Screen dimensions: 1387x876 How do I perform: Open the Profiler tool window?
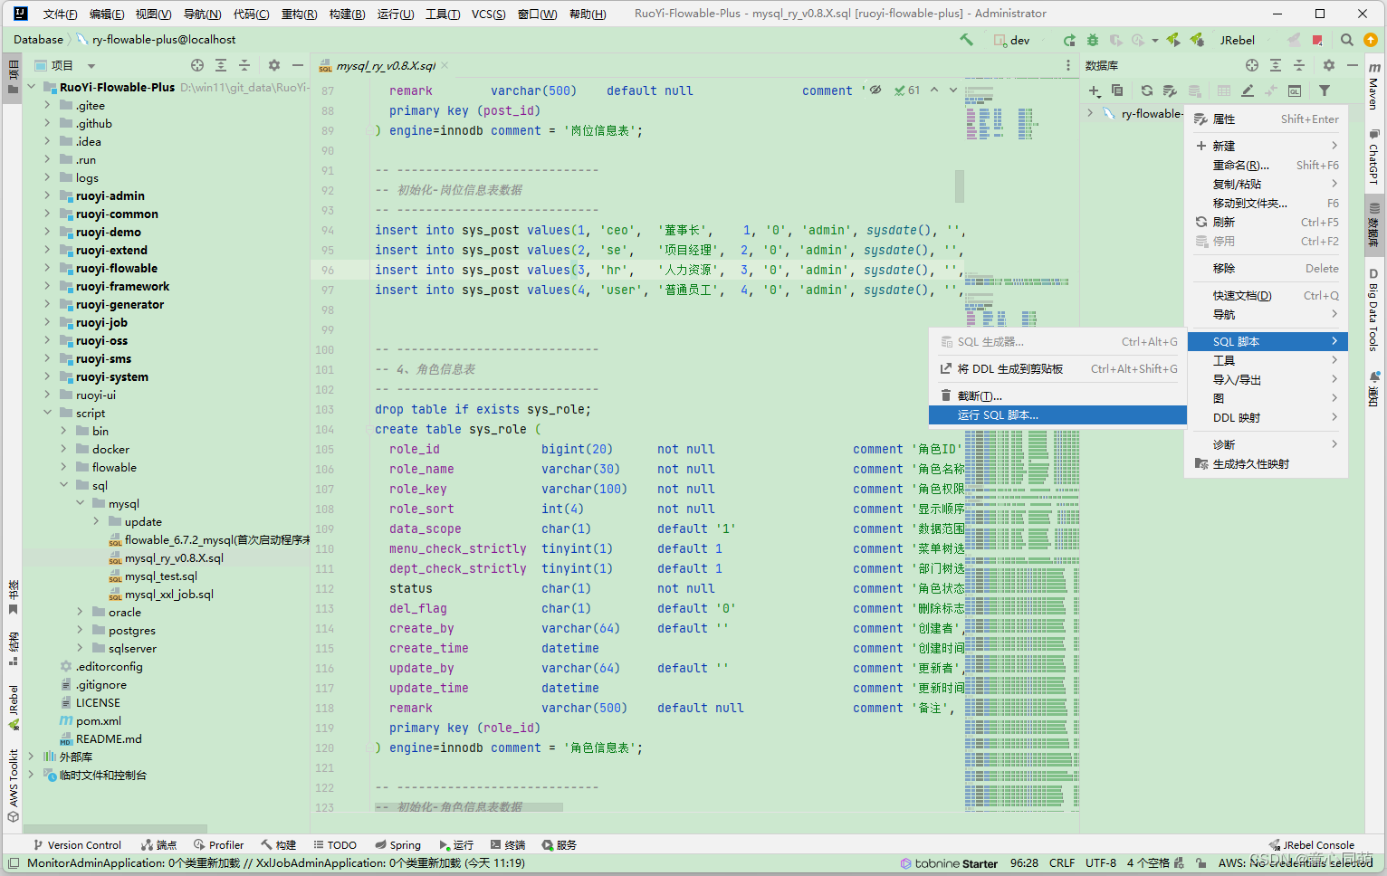coord(217,845)
